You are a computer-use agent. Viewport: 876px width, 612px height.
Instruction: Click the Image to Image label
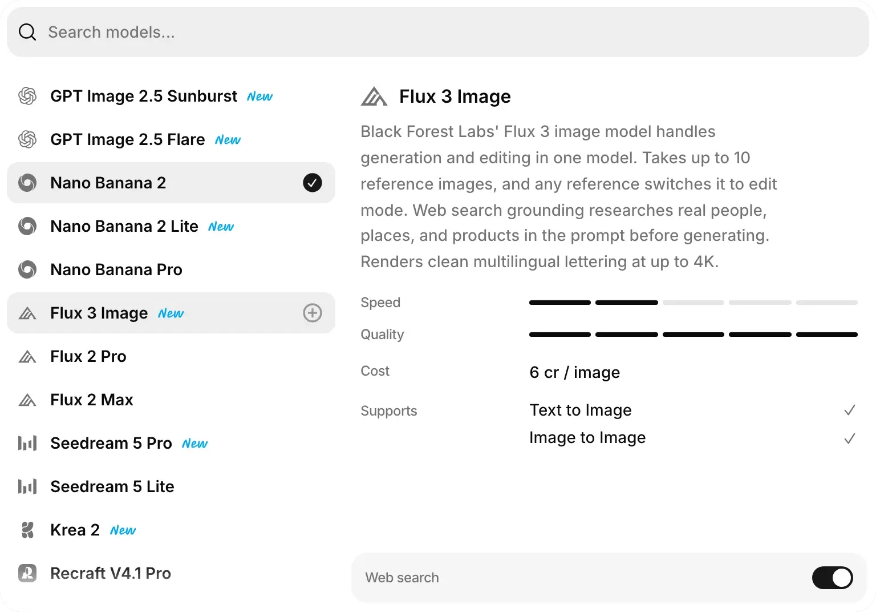coord(587,437)
